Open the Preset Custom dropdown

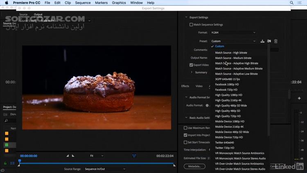(x=233, y=41)
